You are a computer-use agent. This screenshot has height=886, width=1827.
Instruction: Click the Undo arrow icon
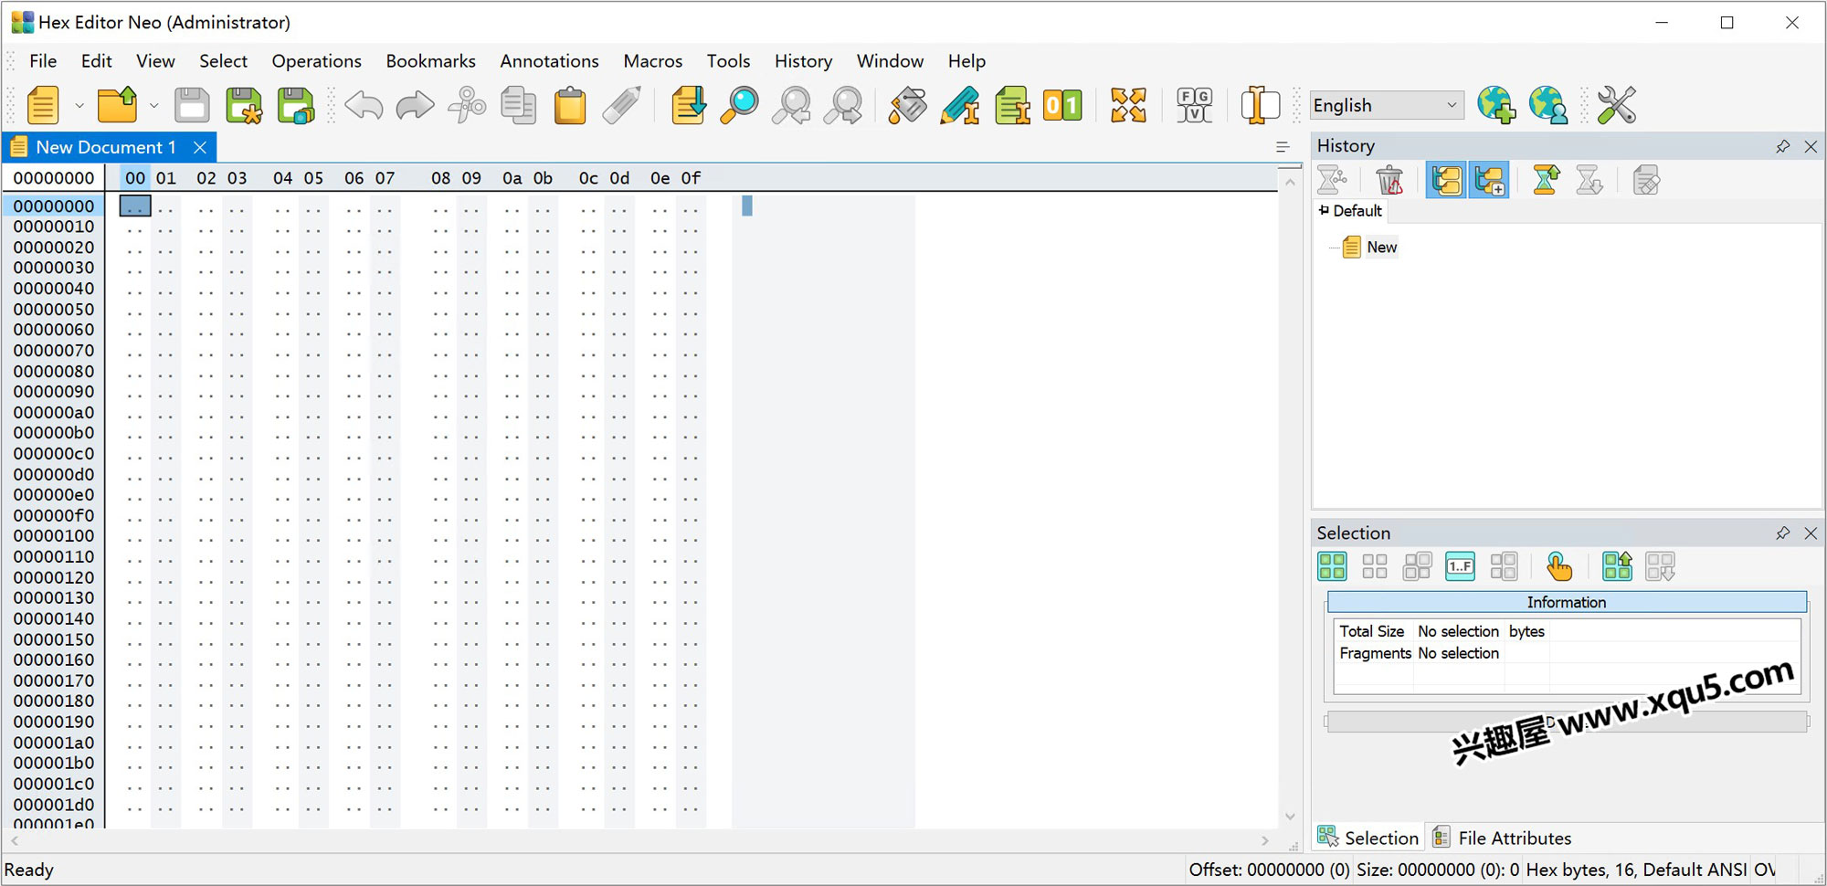point(364,105)
